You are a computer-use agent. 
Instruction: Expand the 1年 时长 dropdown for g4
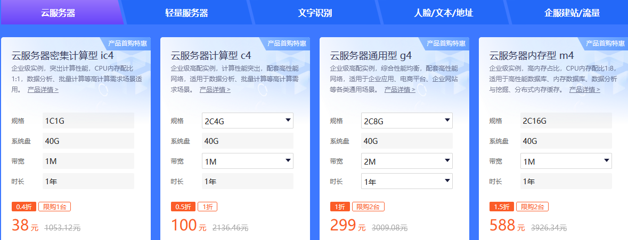pos(406,181)
